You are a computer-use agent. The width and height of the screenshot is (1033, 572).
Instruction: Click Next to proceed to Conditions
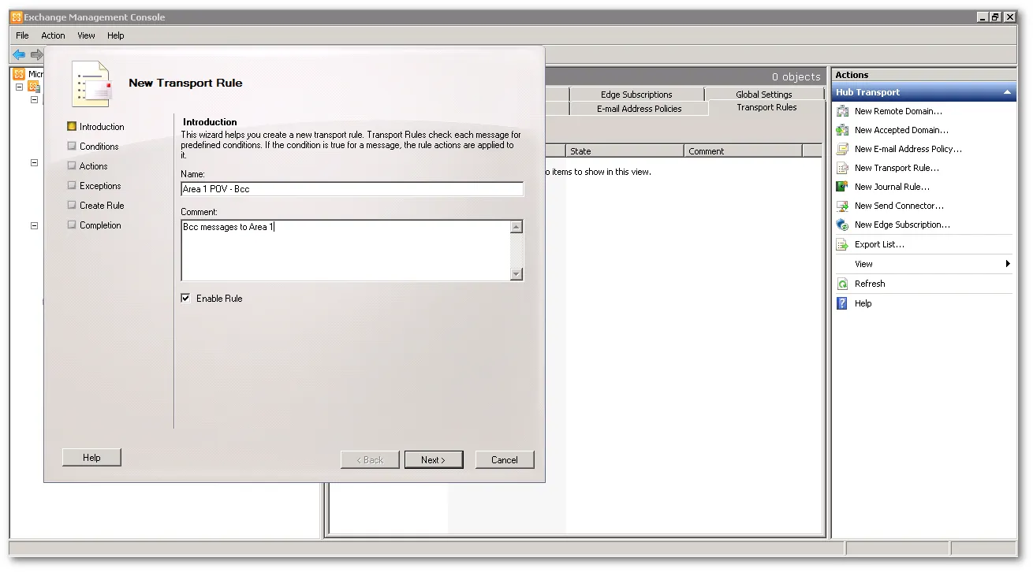[x=433, y=460]
